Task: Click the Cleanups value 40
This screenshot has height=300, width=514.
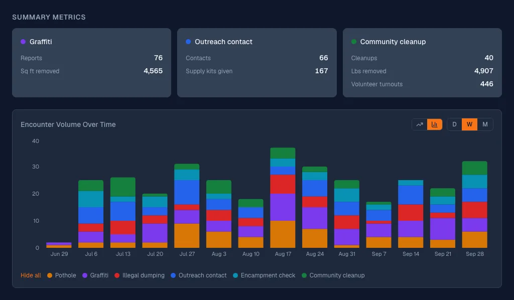Action: (x=489, y=58)
